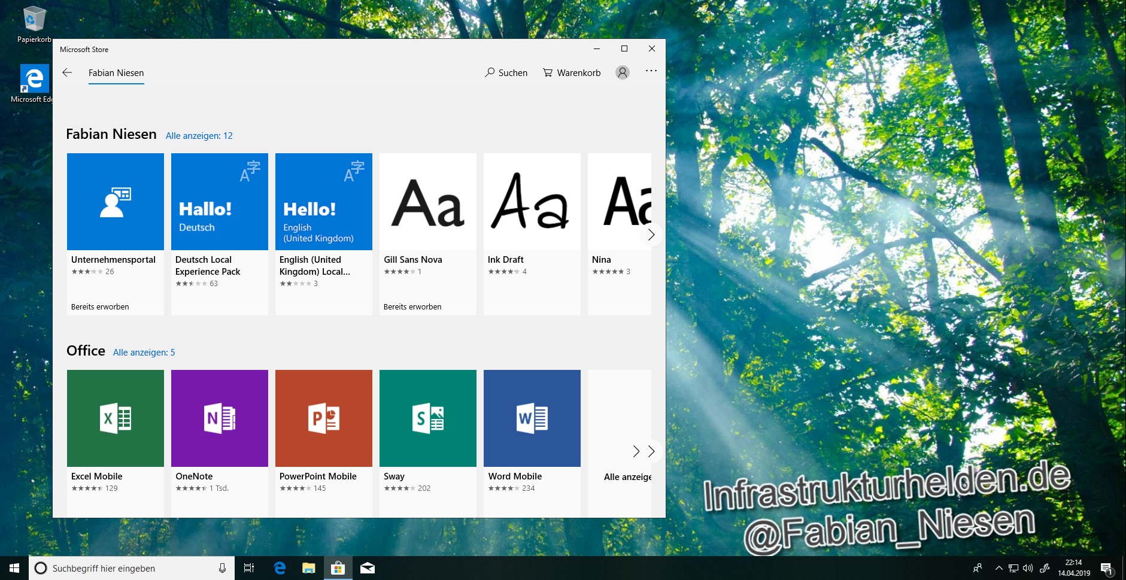Click the pen and link tray icon
This screenshot has height=580, width=1126.
tap(1045, 568)
